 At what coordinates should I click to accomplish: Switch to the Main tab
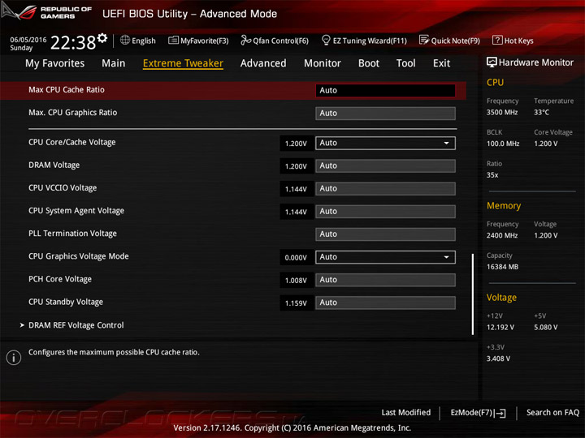click(x=114, y=63)
